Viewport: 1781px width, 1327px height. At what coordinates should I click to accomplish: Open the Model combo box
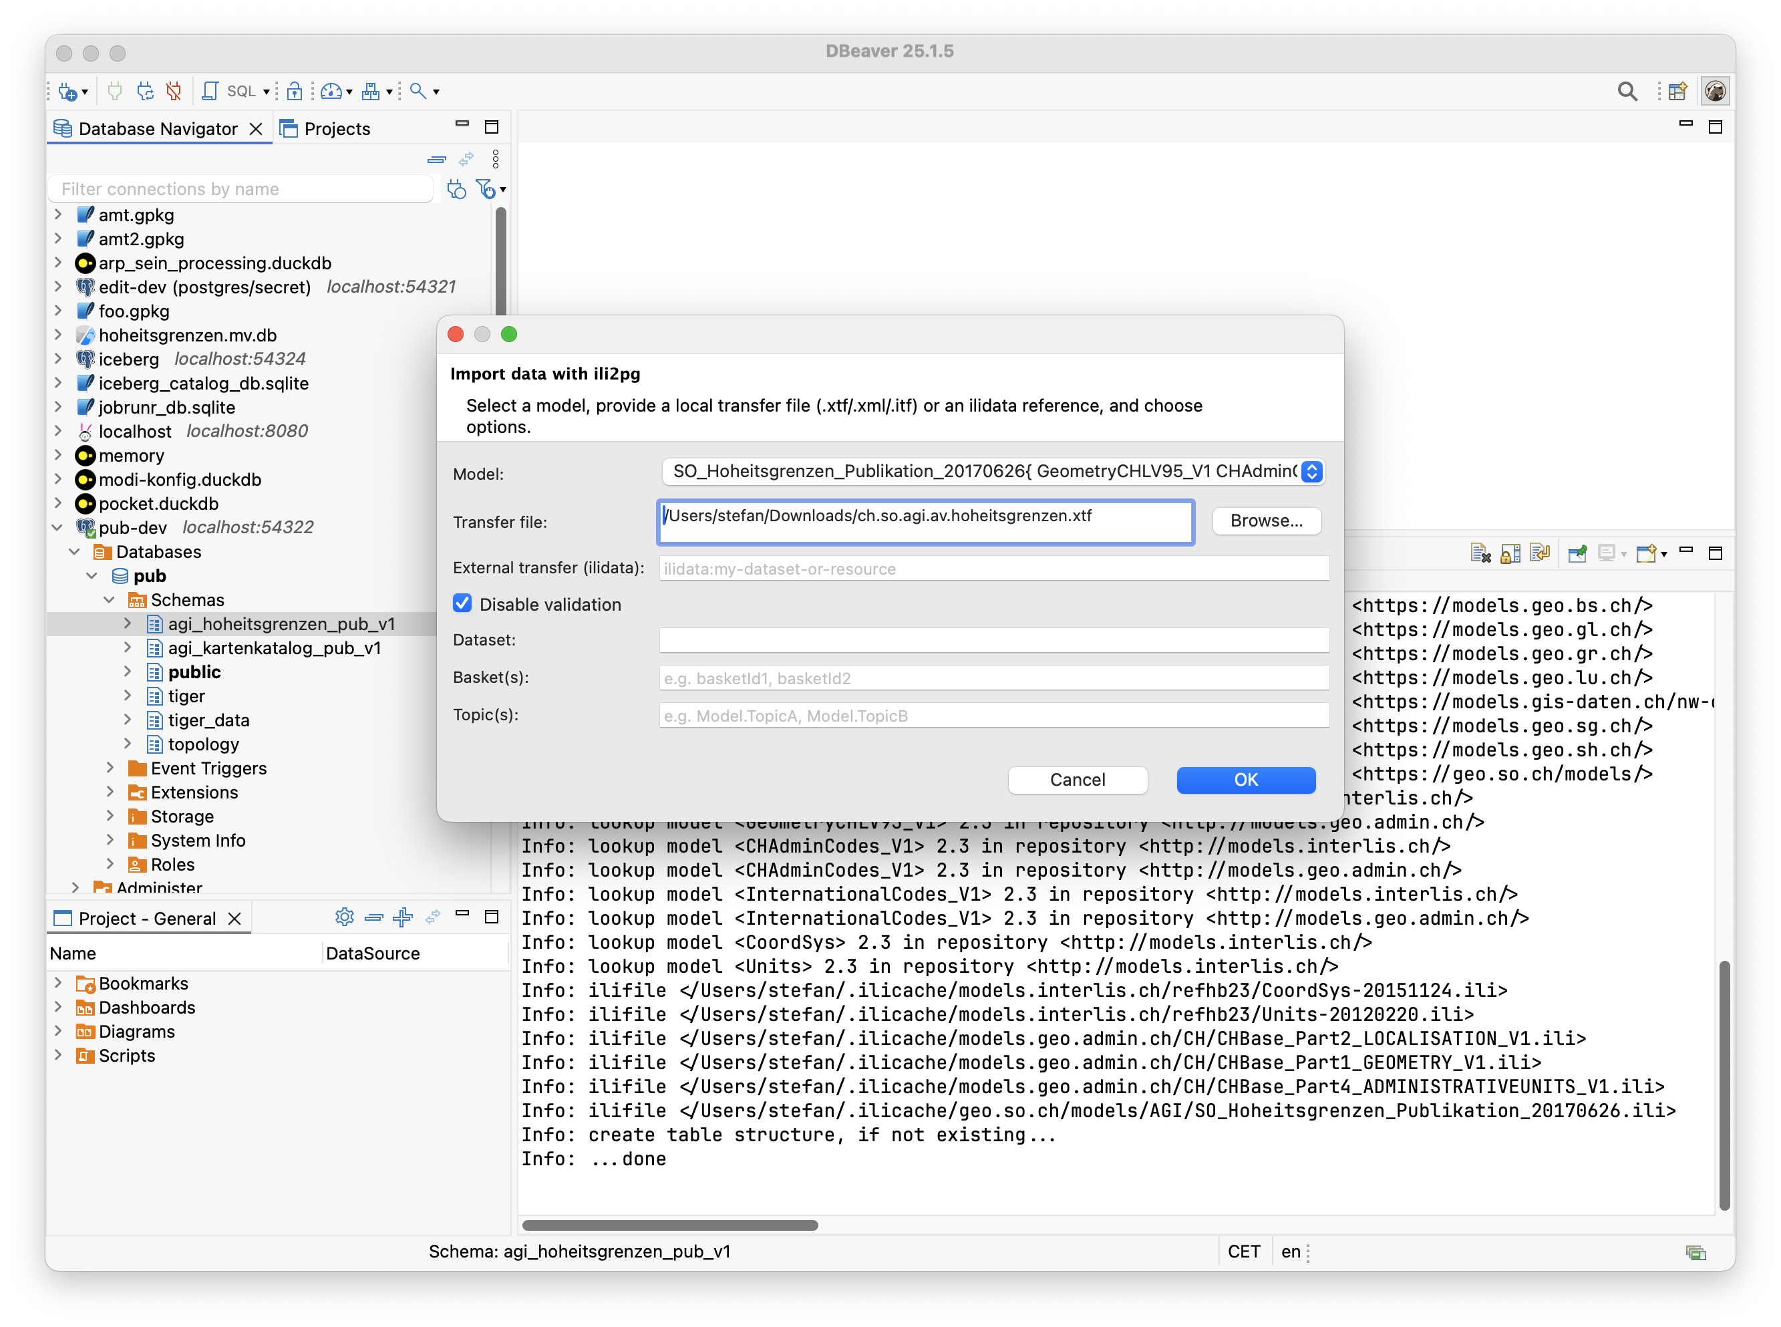click(993, 472)
